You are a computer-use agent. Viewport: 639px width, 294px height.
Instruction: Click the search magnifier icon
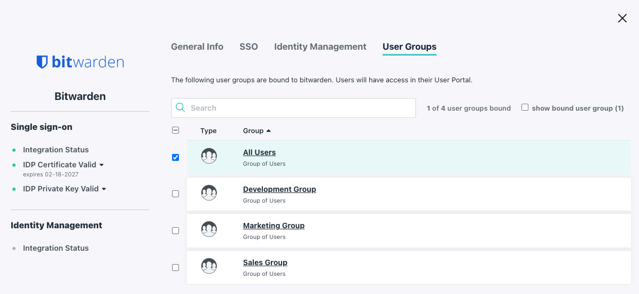(181, 107)
